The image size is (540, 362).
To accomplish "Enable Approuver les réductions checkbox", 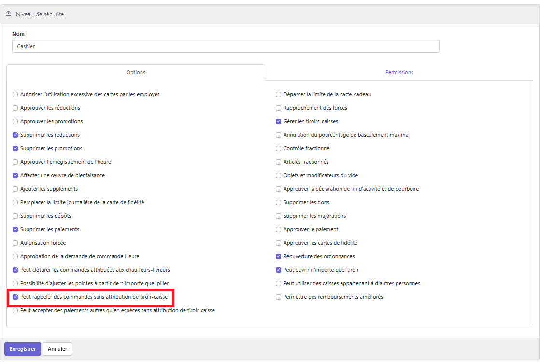I will point(15,108).
